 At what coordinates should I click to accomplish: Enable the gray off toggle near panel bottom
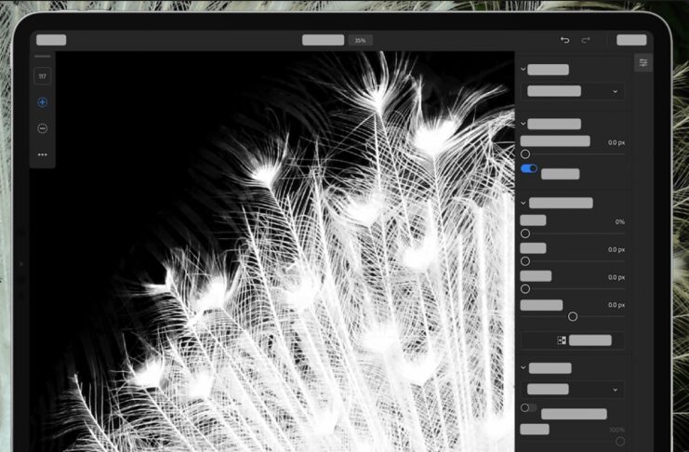click(529, 407)
